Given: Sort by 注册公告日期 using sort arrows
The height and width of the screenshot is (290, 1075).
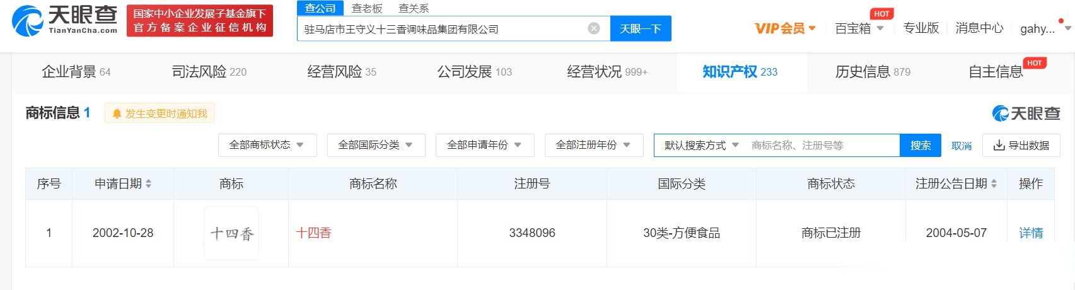Looking at the screenshot, I should [x=994, y=183].
